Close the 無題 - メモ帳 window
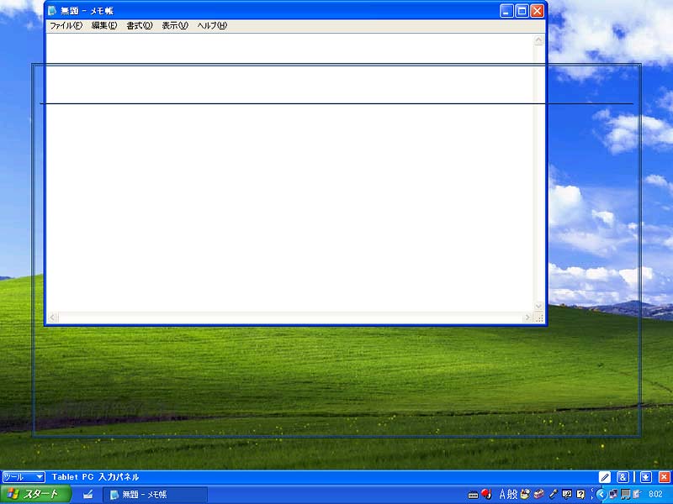673x504 pixels. tap(537, 11)
